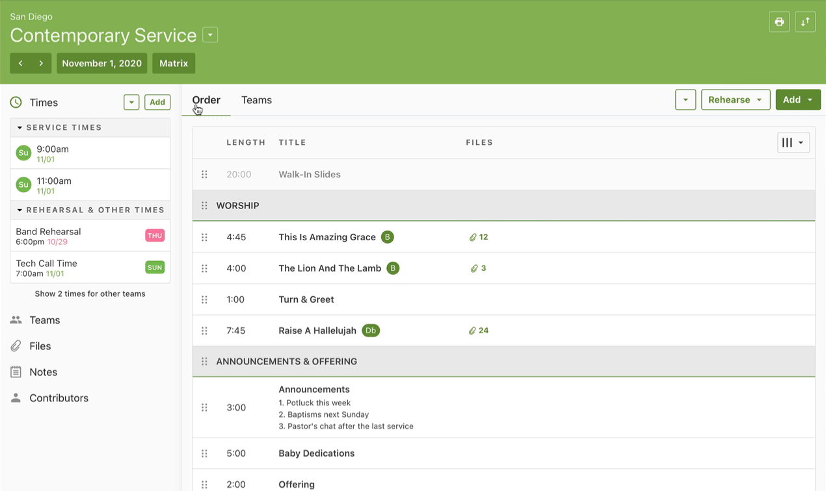Viewport: 826px width, 491px height.
Task: Switch to the Teams tab
Action: (x=256, y=100)
